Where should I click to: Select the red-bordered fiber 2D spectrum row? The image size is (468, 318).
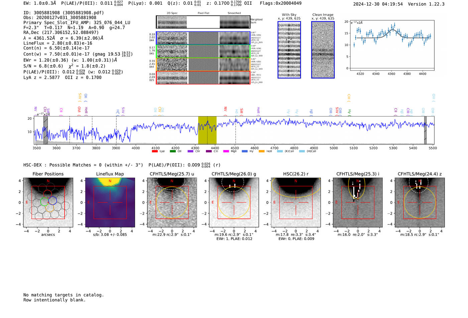[203, 78]
